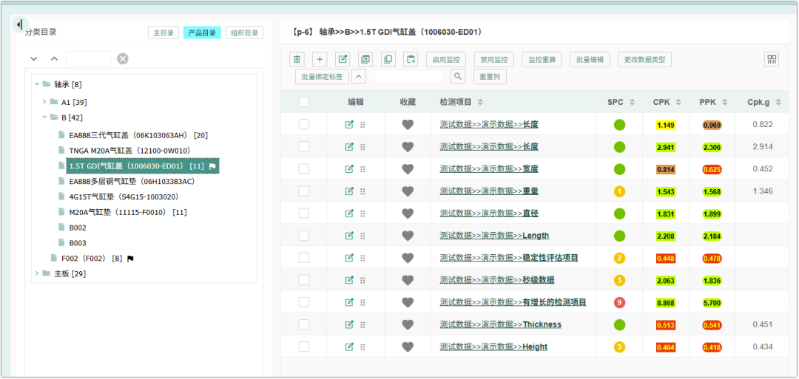Click the magnifier search icon
Image resolution: width=799 pixels, height=379 pixels.
(458, 77)
